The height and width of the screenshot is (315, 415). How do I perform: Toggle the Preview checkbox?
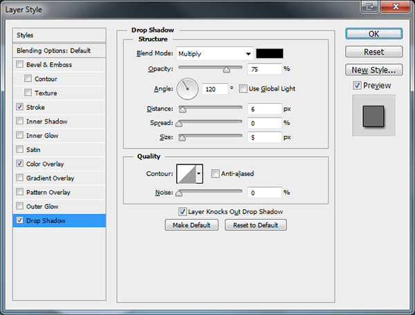(357, 86)
